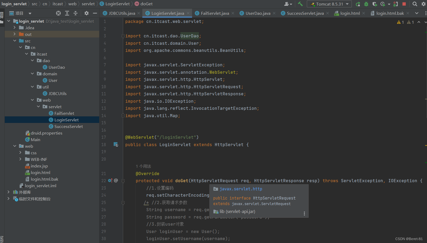427x243 pixels.
Task: Select SuccessServlet in project tree
Action: pyautogui.click(x=69, y=126)
